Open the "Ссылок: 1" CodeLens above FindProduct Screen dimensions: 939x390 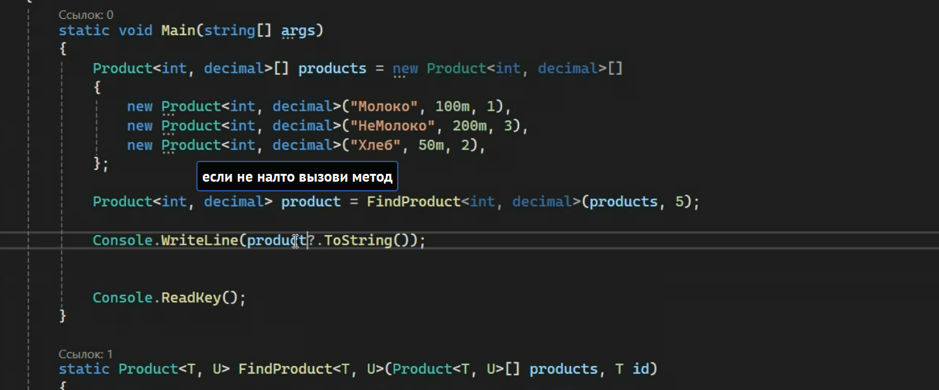coord(85,354)
